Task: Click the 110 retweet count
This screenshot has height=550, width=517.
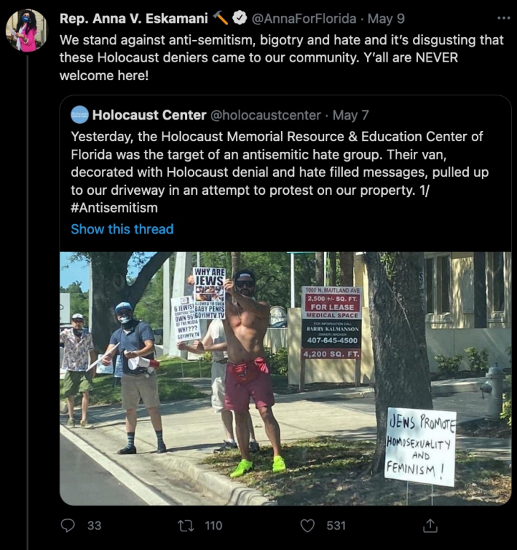Action: (x=214, y=526)
